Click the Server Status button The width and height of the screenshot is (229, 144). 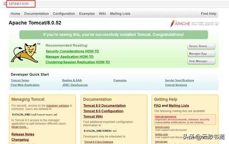(201, 46)
